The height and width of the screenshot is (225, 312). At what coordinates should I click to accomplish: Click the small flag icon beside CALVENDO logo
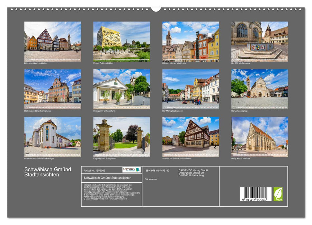pyautogui.click(x=137, y=169)
